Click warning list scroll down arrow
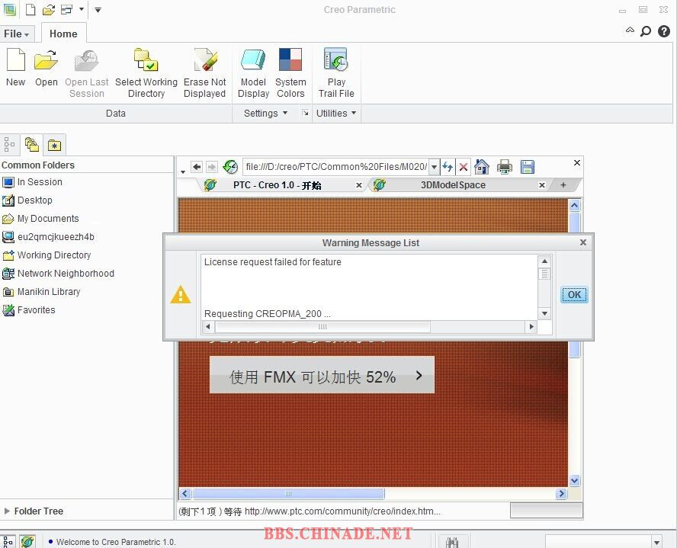Viewport: 677px width, 548px height. 544,313
